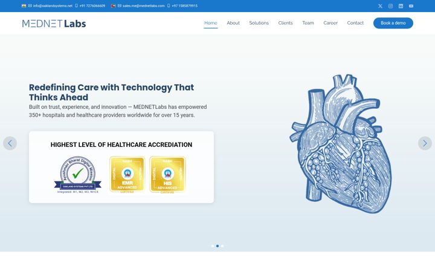Viewport: 435px width, 272px height.
Task: Select the active second carousel dot
Action: (x=217, y=246)
